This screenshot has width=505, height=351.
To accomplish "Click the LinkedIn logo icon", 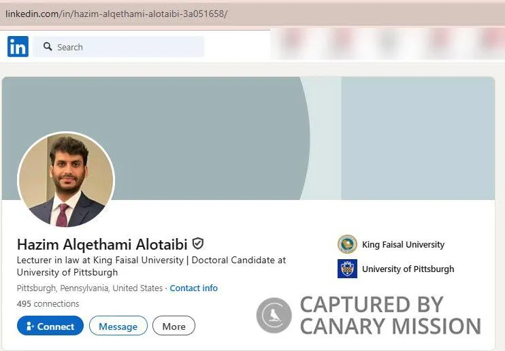I will (18, 47).
